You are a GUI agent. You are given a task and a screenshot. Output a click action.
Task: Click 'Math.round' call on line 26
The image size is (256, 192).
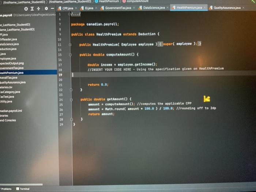coord(114,109)
